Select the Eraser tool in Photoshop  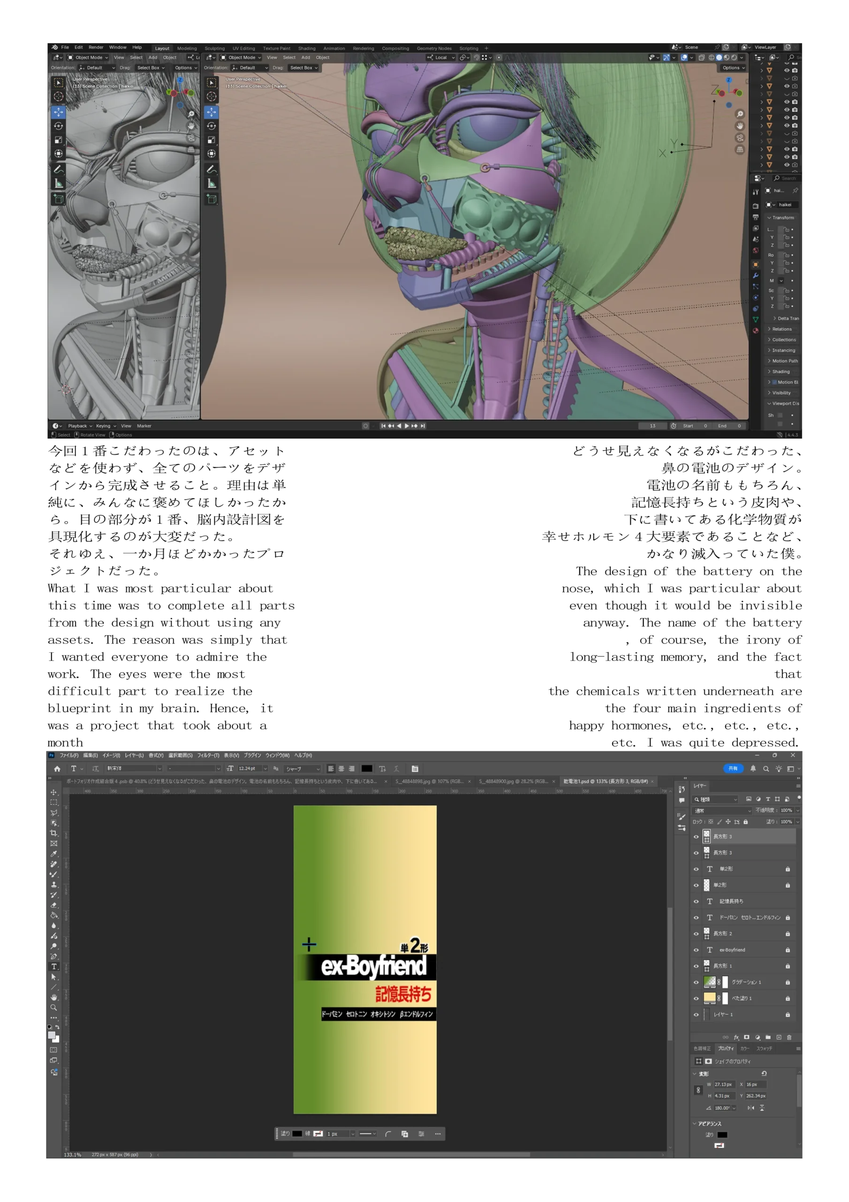pyautogui.click(x=53, y=905)
